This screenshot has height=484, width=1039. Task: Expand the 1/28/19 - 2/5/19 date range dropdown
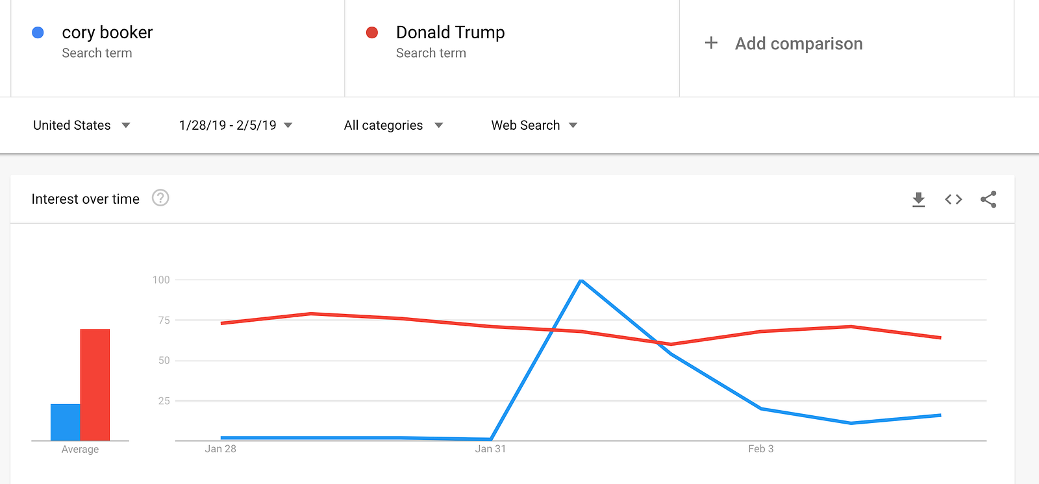click(235, 125)
